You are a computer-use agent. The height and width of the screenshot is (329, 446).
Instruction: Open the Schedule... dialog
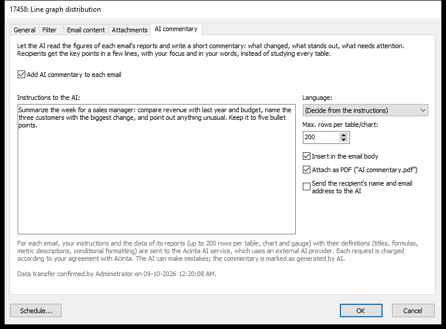(x=36, y=310)
